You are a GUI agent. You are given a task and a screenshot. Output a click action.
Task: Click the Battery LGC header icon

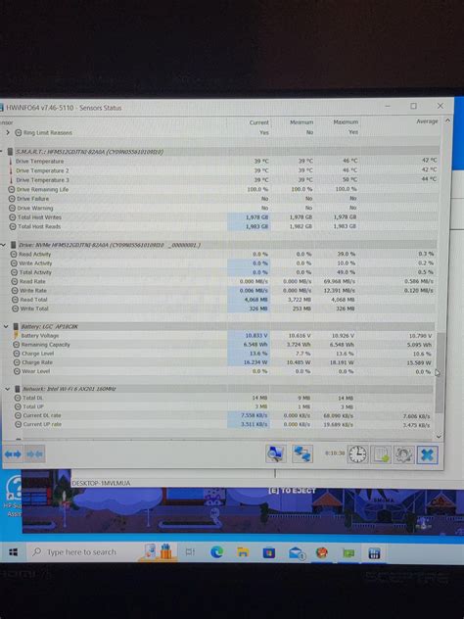(16, 326)
